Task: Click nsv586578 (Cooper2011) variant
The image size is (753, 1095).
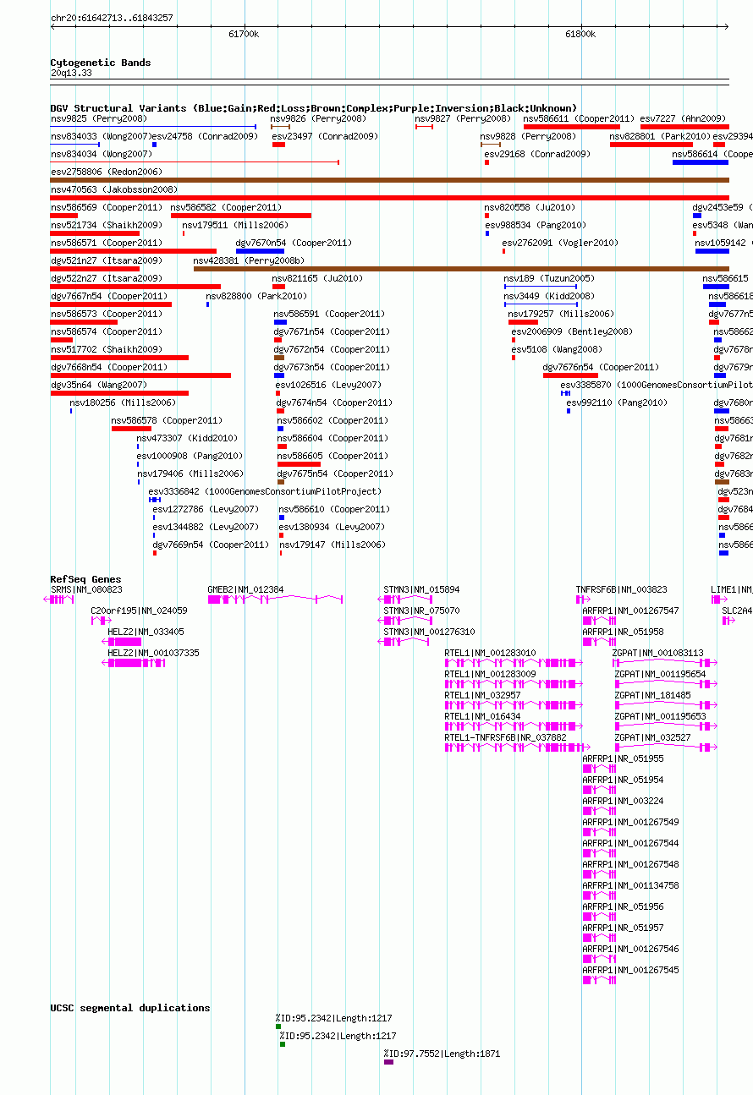Action: (x=131, y=429)
